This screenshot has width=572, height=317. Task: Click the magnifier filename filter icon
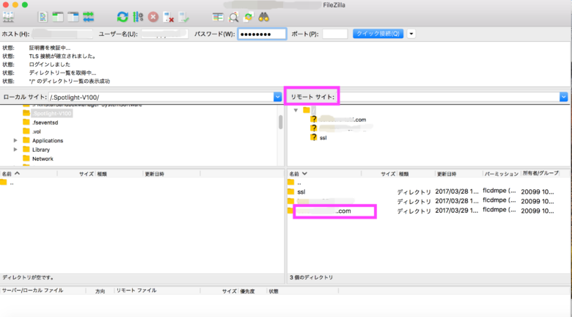[233, 17]
